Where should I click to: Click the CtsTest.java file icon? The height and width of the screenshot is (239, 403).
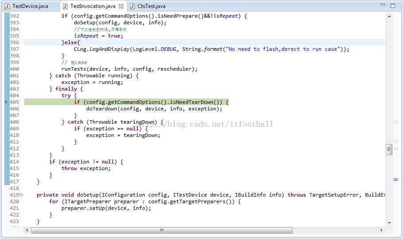132,6
